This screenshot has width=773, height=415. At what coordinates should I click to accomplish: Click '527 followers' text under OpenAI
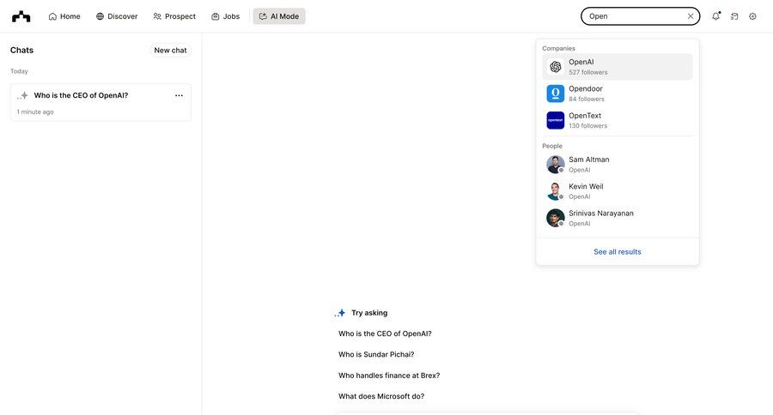pyautogui.click(x=588, y=72)
